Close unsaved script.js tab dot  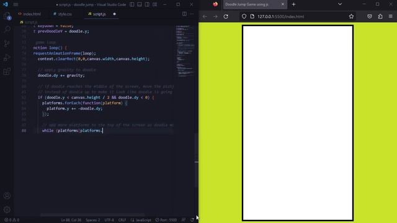tap(114, 14)
